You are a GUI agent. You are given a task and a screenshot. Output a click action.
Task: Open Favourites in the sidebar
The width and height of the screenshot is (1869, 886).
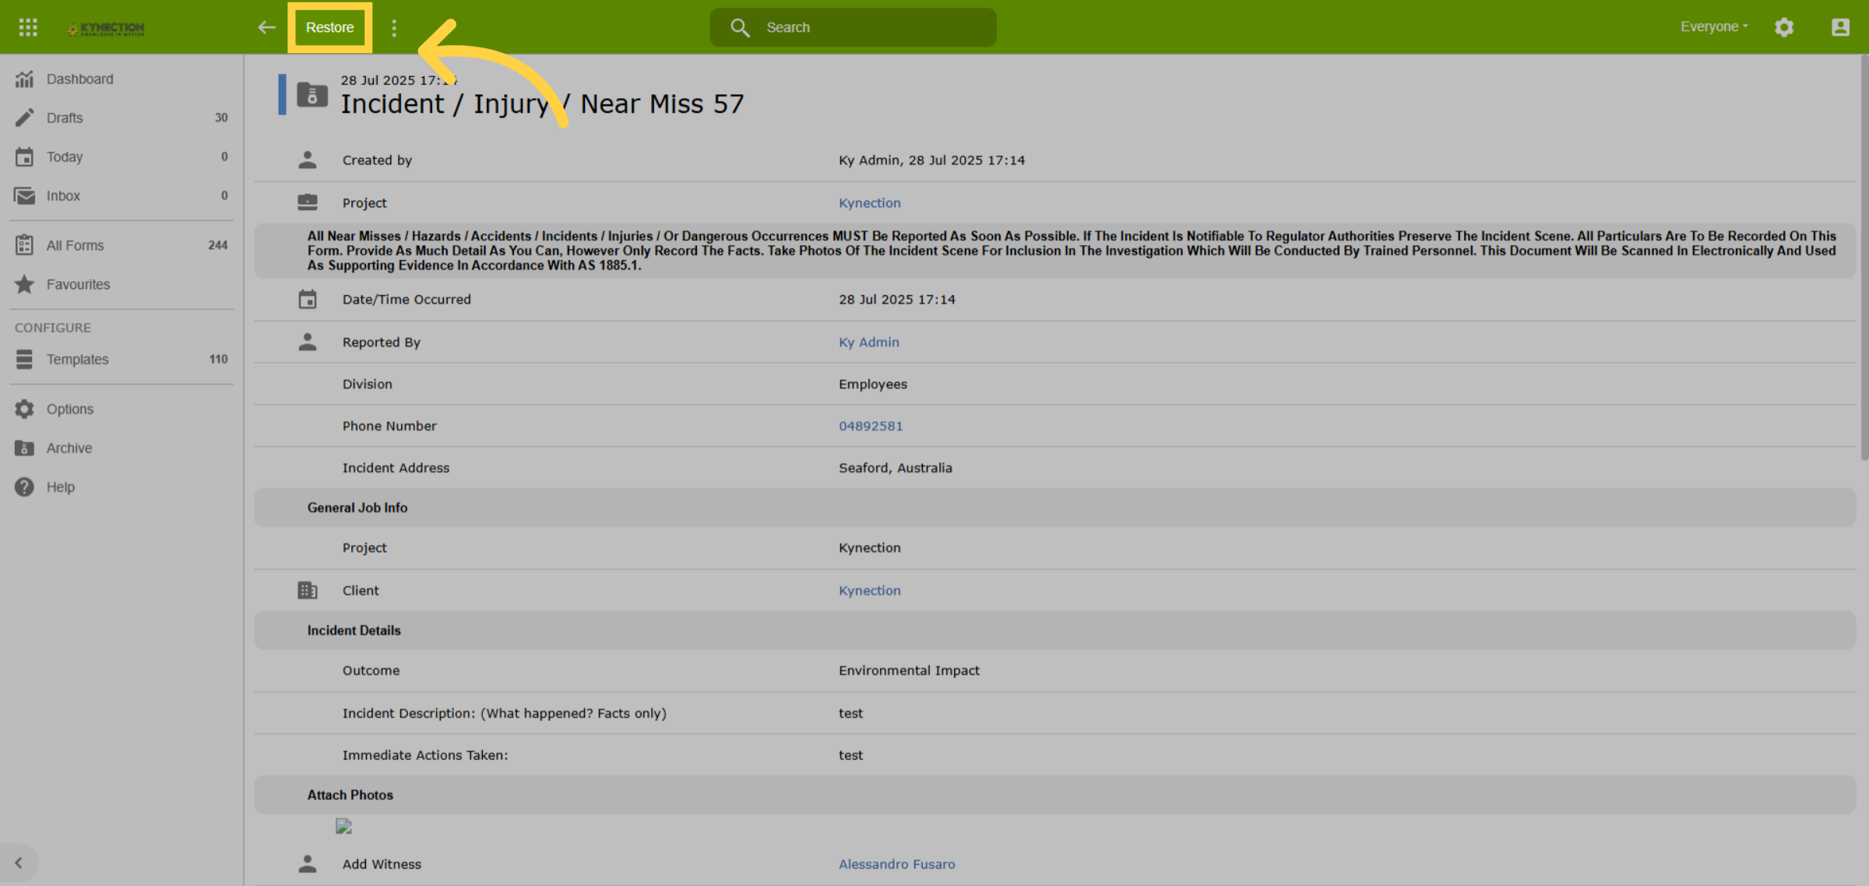(121, 284)
